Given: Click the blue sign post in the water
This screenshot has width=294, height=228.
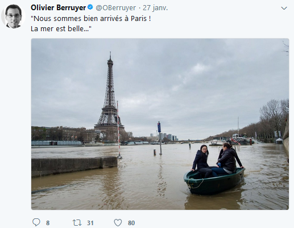Looking at the screenshot, I should 160,138.
